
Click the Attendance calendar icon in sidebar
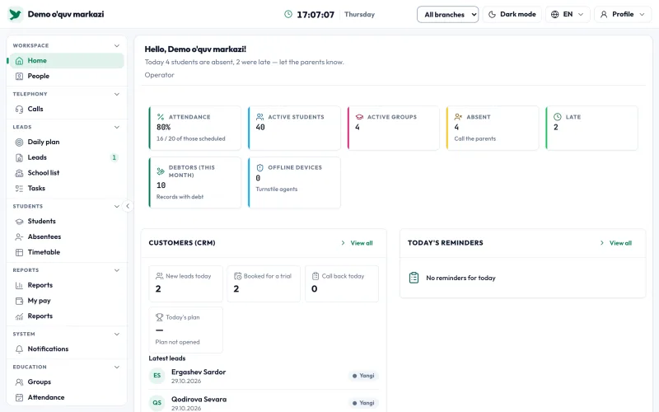click(x=19, y=397)
